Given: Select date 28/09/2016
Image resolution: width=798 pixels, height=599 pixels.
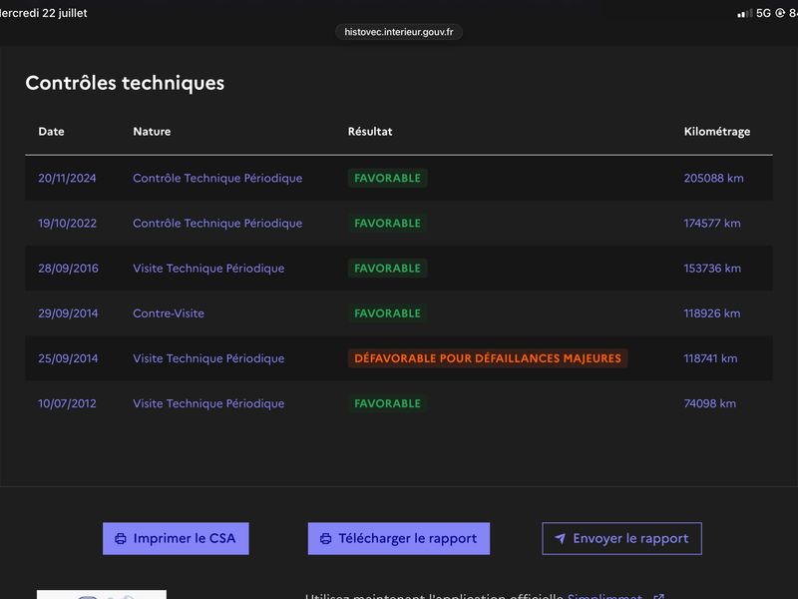Looking at the screenshot, I should pyautogui.click(x=68, y=269).
